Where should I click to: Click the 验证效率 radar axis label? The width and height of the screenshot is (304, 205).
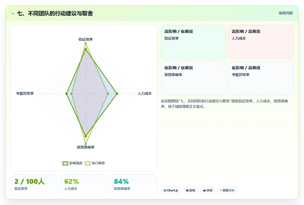coord(85,39)
